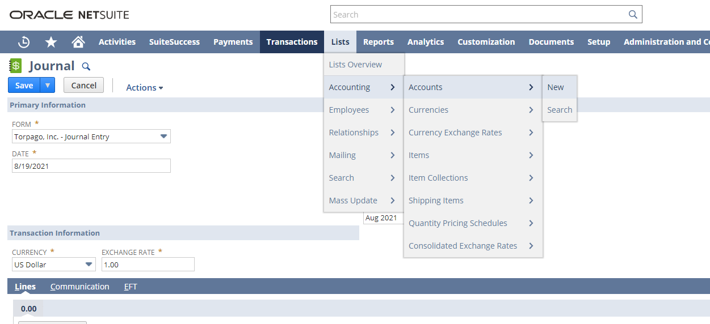
Task: Open the Analytics menu
Action: pyautogui.click(x=426, y=42)
